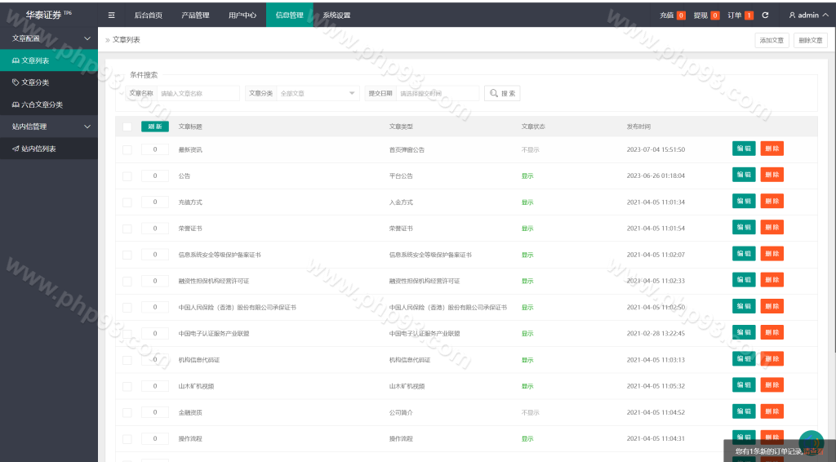This screenshot has width=836, height=462.
Task: Open the 系统设置 top menu
Action: pos(336,15)
